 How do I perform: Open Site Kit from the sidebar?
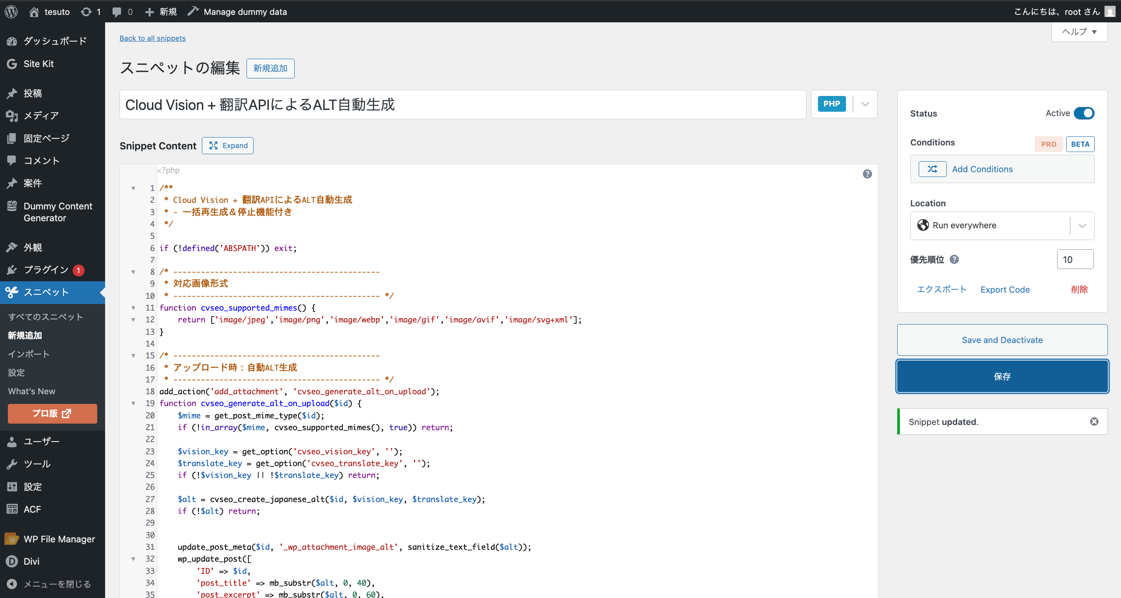[x=39, y=64]
